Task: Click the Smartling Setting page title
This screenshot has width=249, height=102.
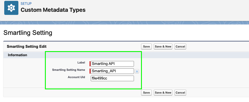Action: coord(28,33)
